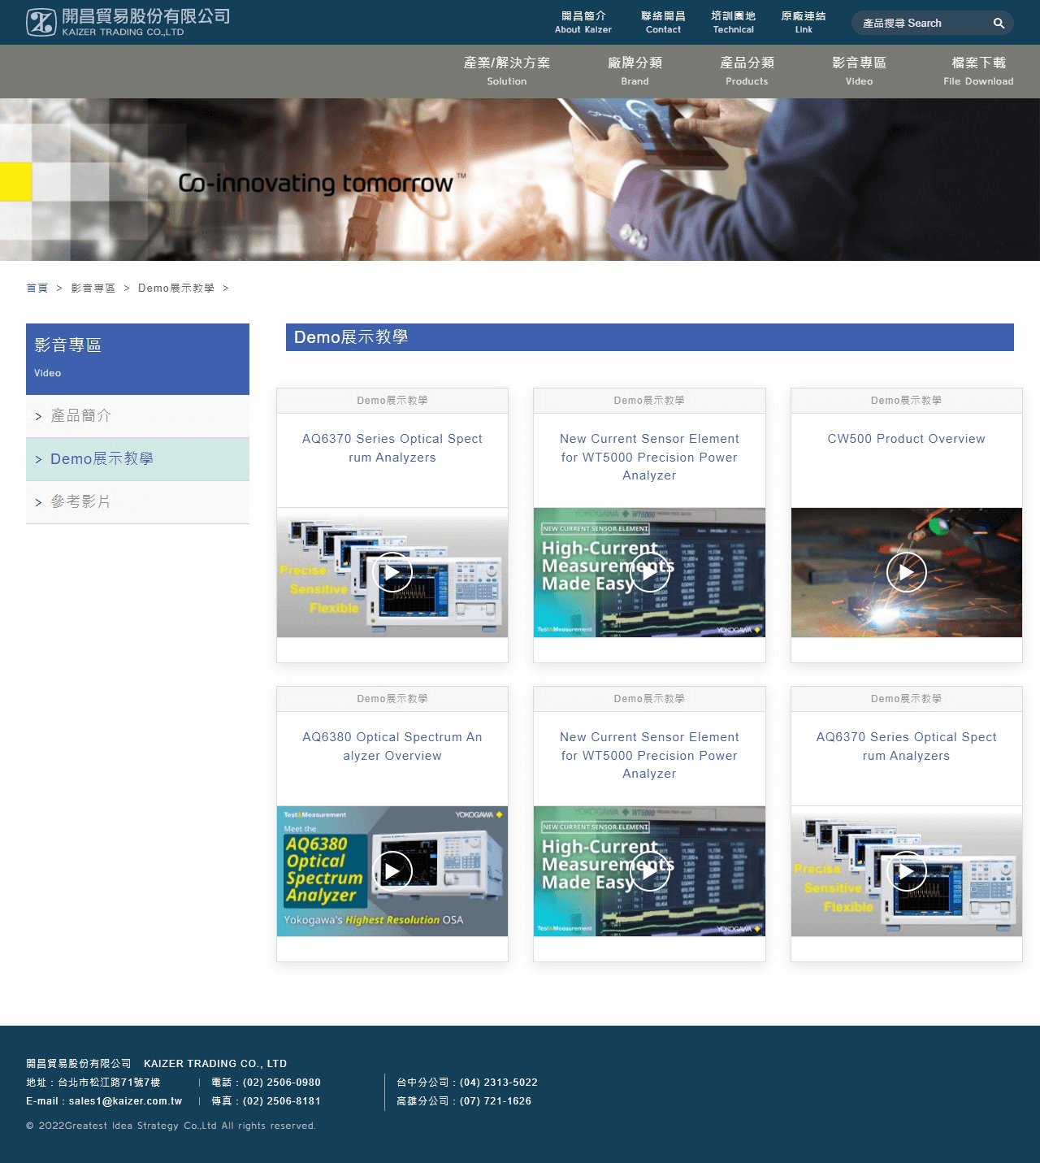Play the first WT5000 Current Sensor video
This screenshot has height=1163, width=1040.
pyautogui.click(x=649, y=573)
